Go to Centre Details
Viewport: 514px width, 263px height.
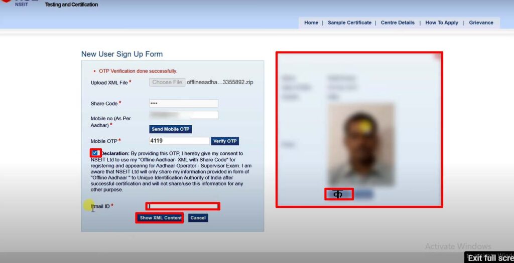click(x=398, y=23)
